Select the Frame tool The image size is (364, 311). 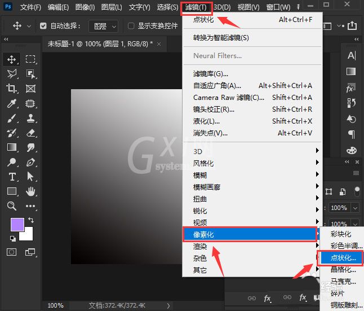pyautogui.click(x=30, y=89)
